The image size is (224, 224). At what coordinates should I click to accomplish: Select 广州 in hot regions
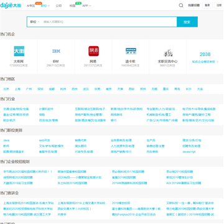[29, 89]
